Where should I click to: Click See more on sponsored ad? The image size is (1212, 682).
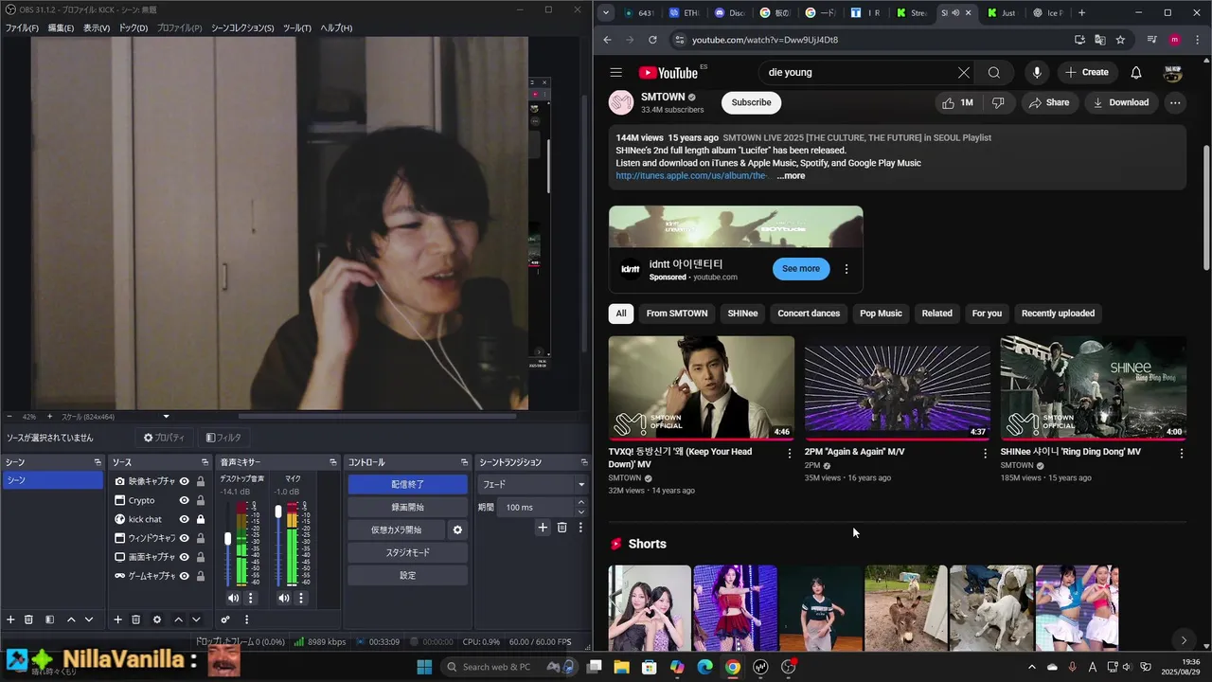(801, 269)
